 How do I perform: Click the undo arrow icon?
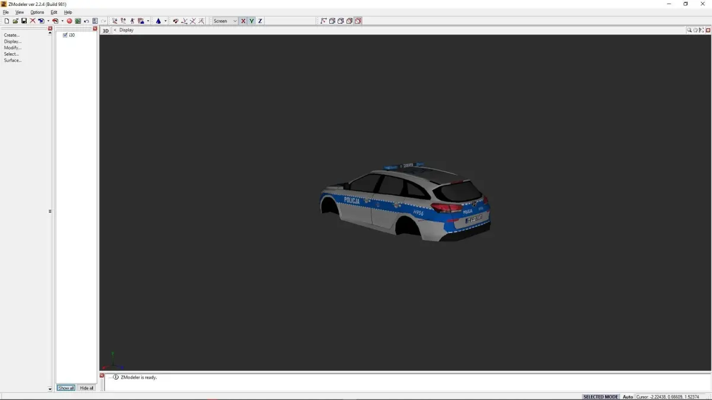pyautogui.click(x=87, y=21)
